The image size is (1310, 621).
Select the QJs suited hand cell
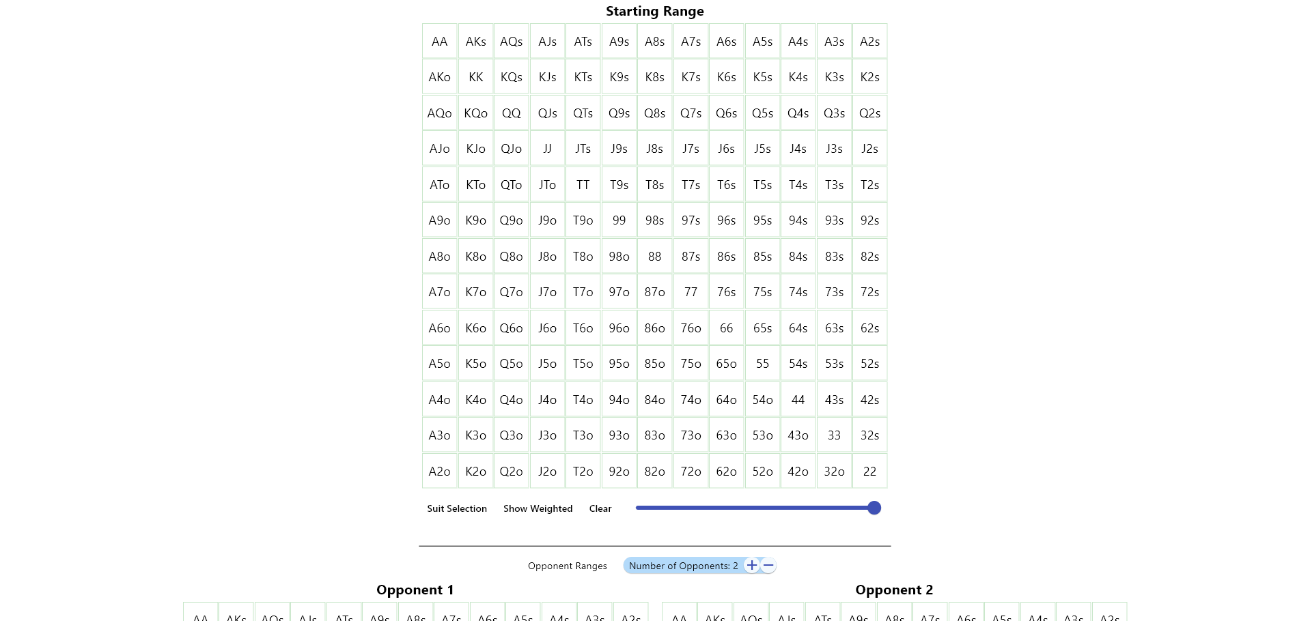547,113
